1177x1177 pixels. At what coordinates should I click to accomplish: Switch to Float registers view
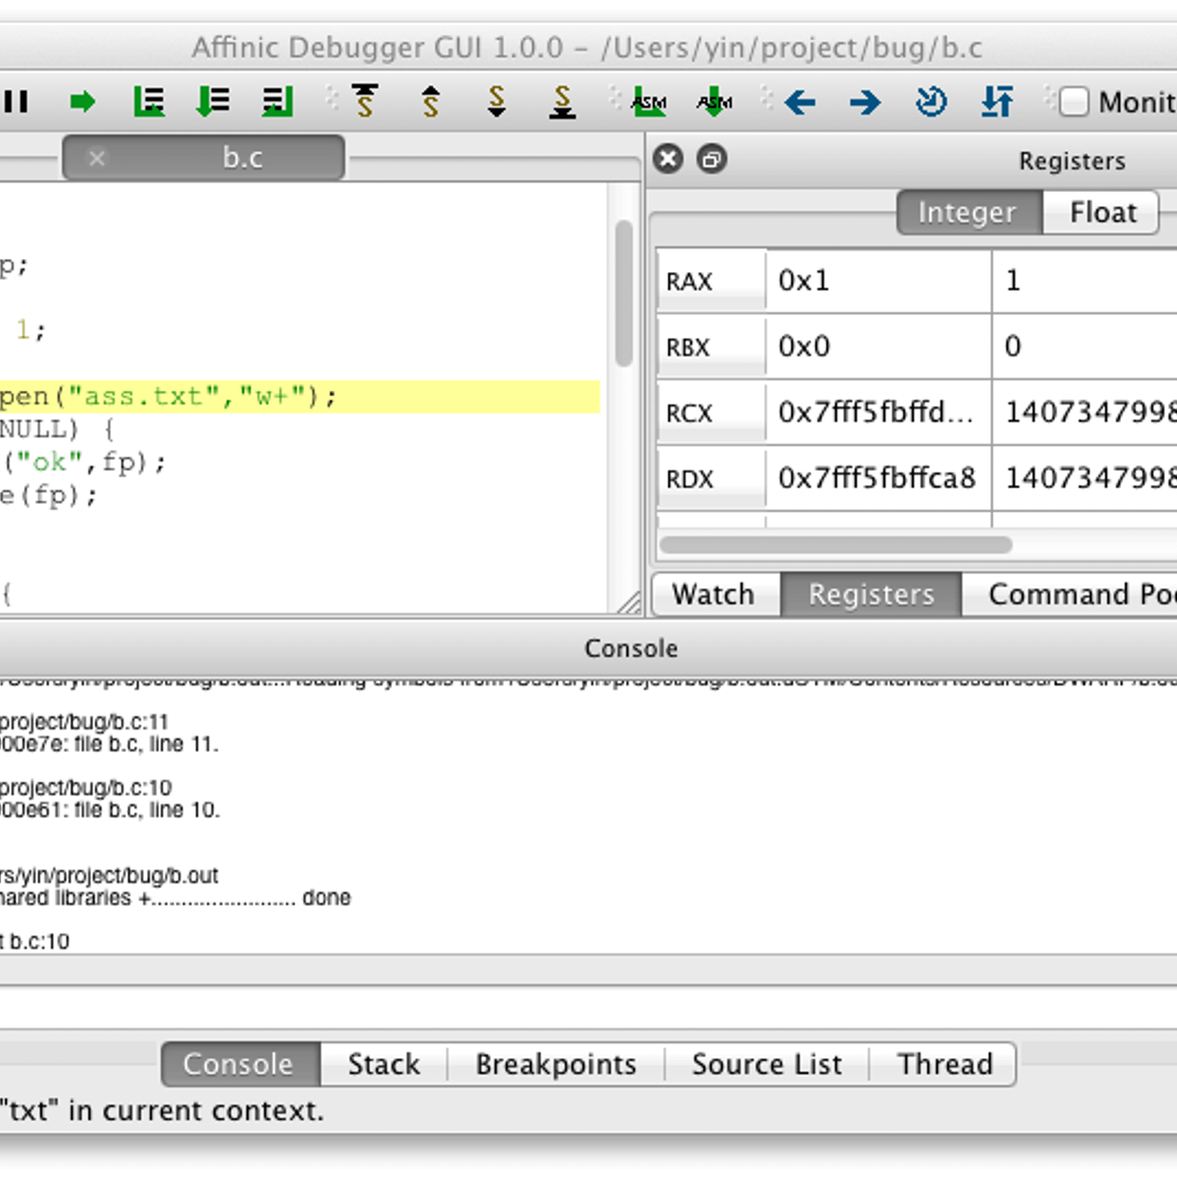[1101, 213]
